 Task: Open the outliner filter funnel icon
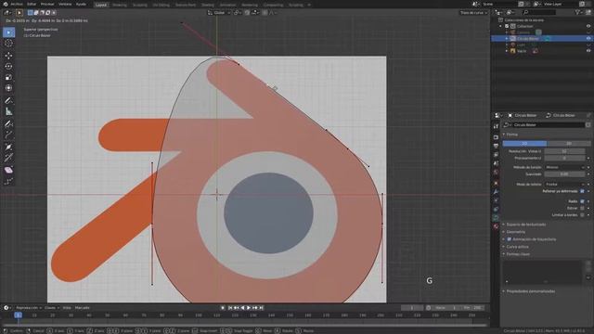(577, 12)
